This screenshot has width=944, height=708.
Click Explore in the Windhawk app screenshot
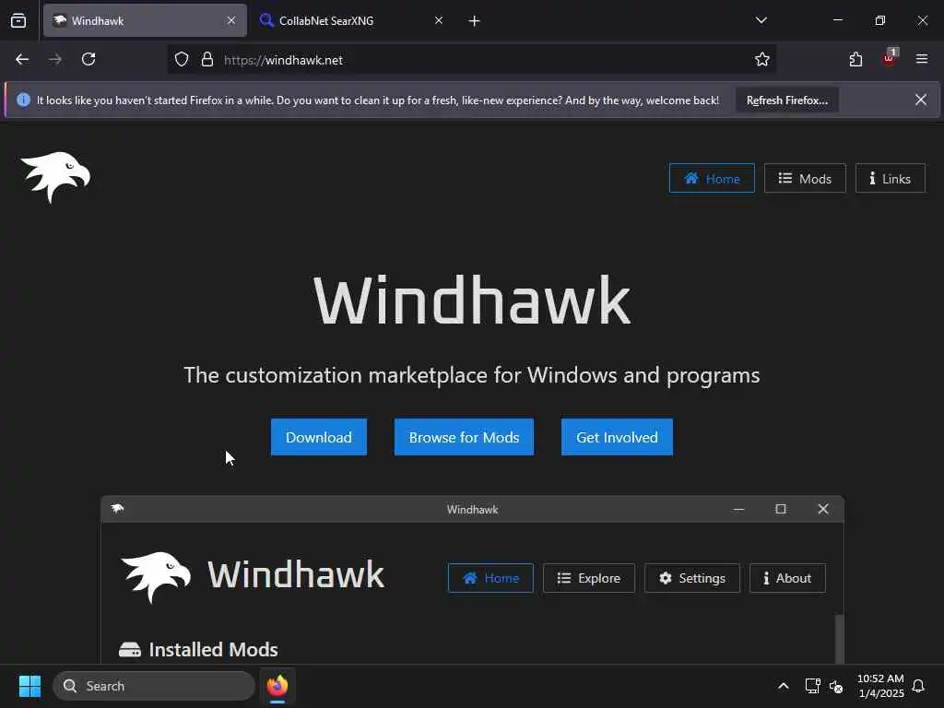click(589, 578)
